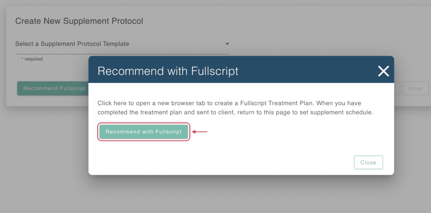Click the empty white area beside Close button

pos(220,162)
